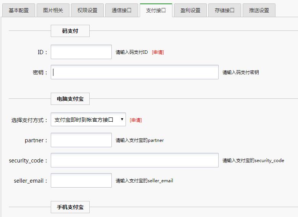Click the 码支付 密钥 input field
Viewport: 298px width, 217px height.
click(x=135, y=72)
